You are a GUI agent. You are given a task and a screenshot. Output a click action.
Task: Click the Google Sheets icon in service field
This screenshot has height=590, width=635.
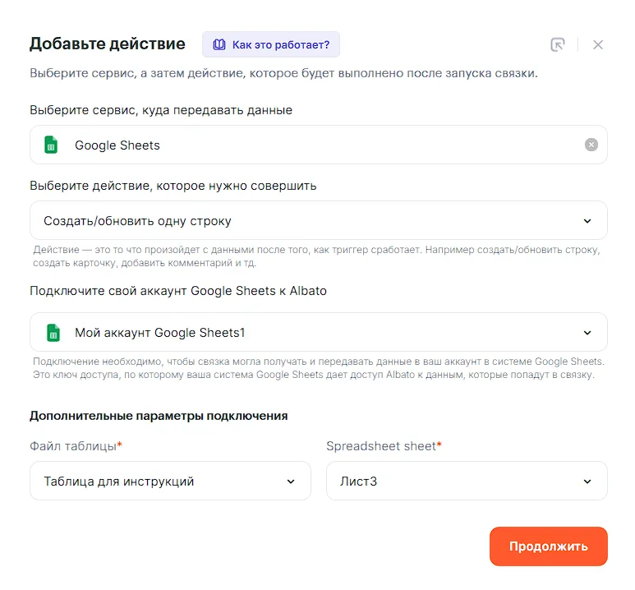coord(51,145)
